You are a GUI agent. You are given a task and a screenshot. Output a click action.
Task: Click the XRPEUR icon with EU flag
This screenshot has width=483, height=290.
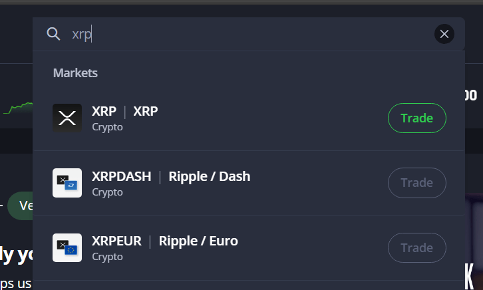(67, 247)
